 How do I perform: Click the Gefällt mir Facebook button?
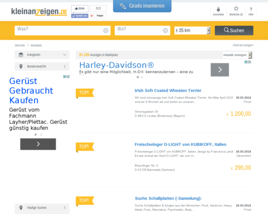(x=80, y=16)
